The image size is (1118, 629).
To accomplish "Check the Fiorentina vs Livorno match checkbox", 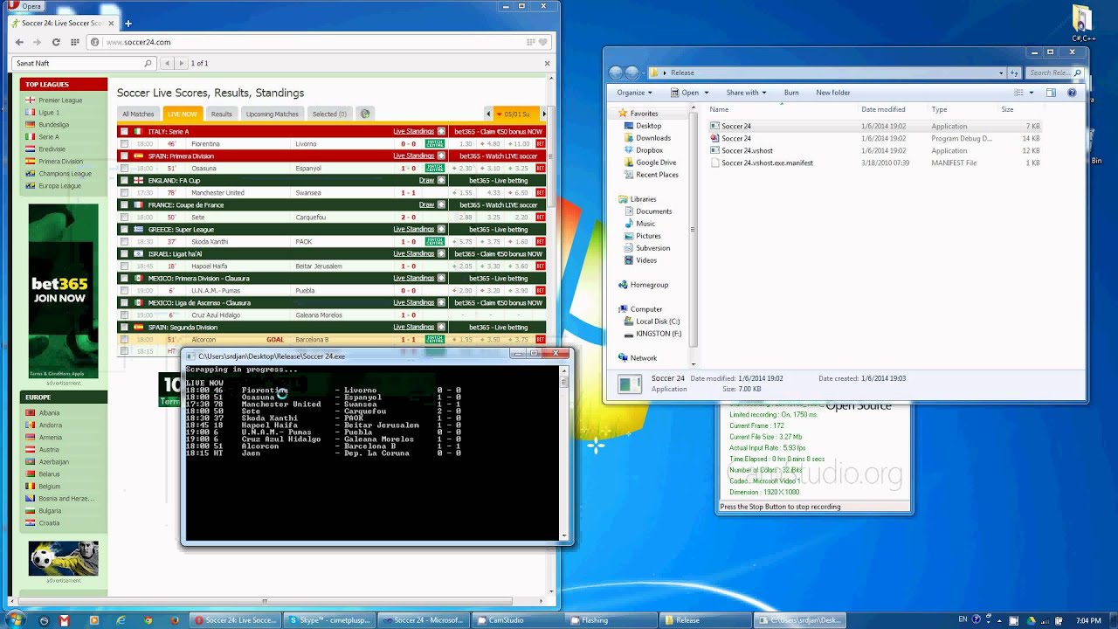I will pyautogui.click(x=124, y=143).
